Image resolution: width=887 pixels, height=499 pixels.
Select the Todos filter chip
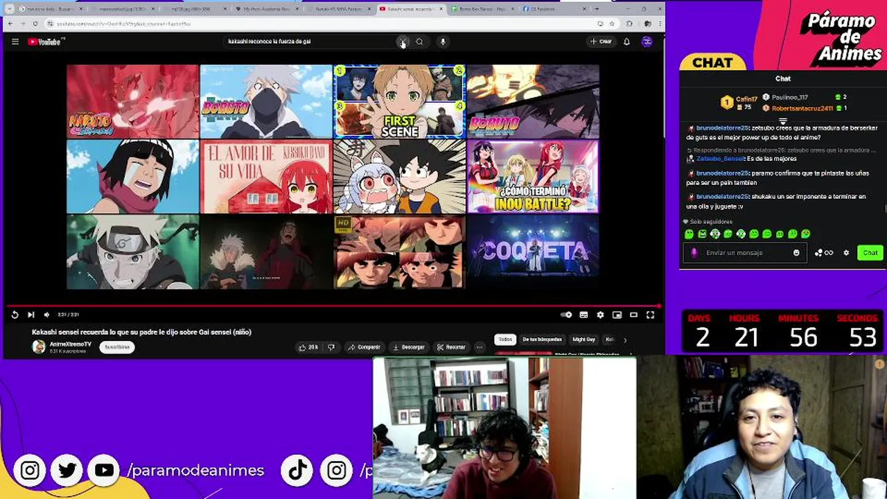(505, 340)
